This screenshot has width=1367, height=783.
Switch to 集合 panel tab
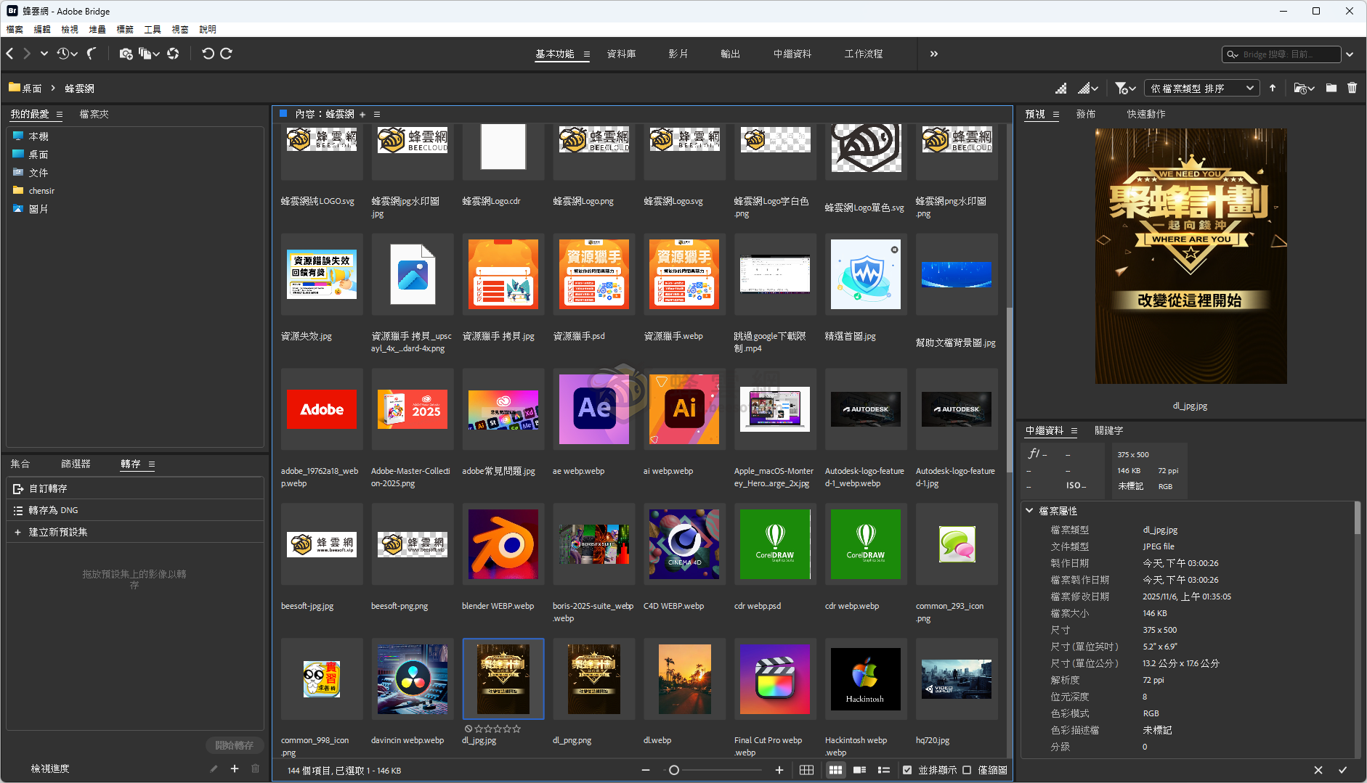point(20,464)
